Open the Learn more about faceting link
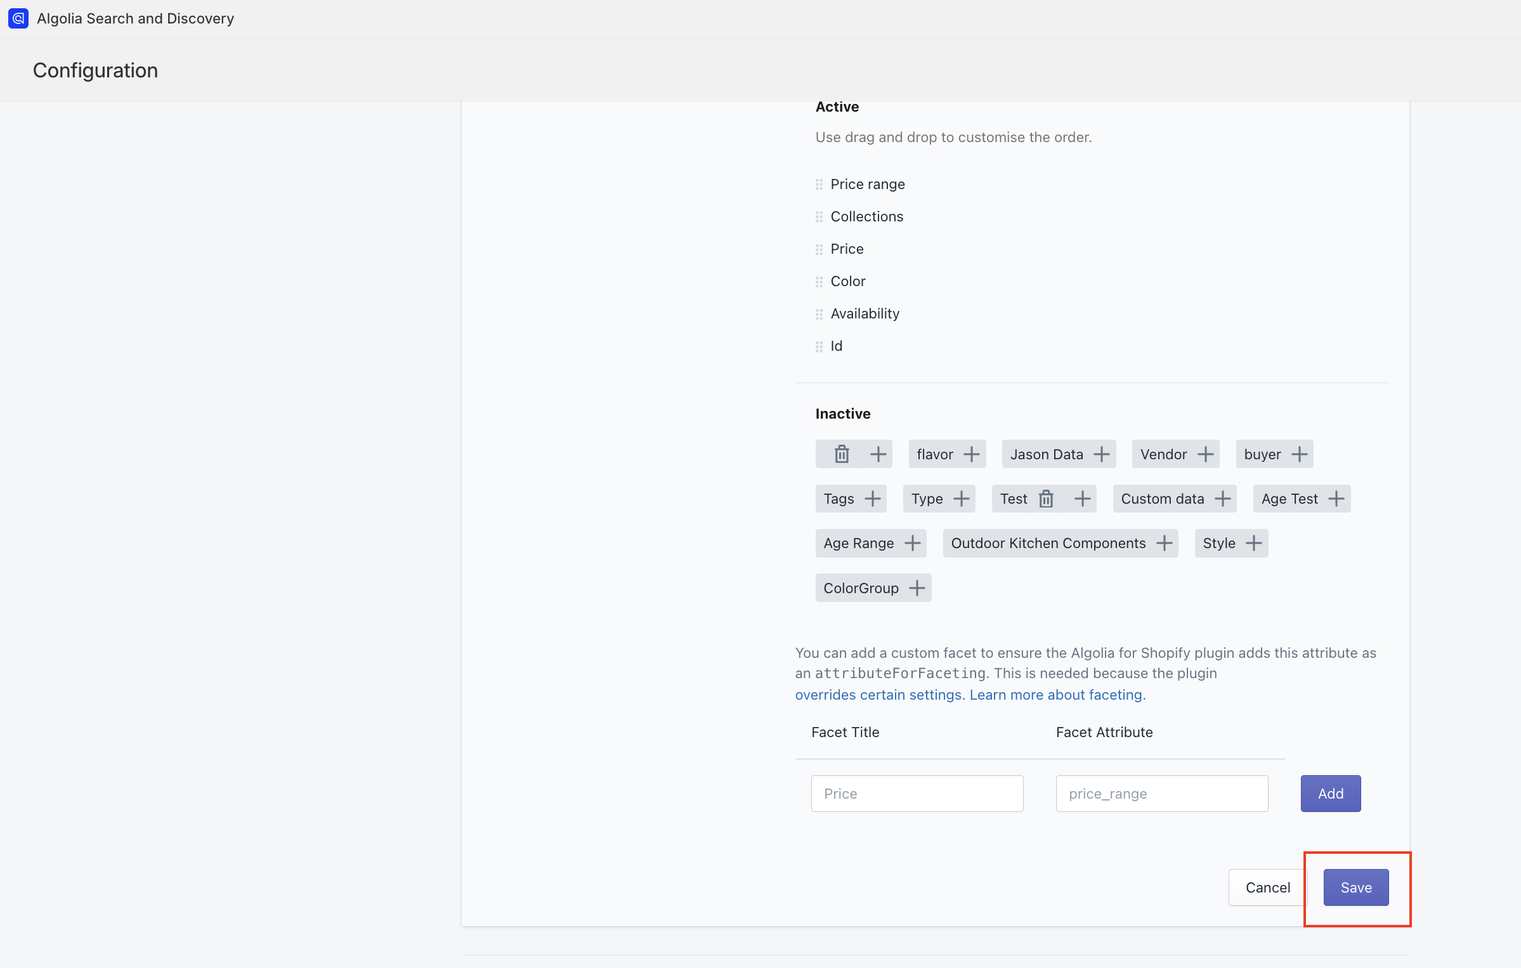 pyautogui.click(x=1058, y=695)
